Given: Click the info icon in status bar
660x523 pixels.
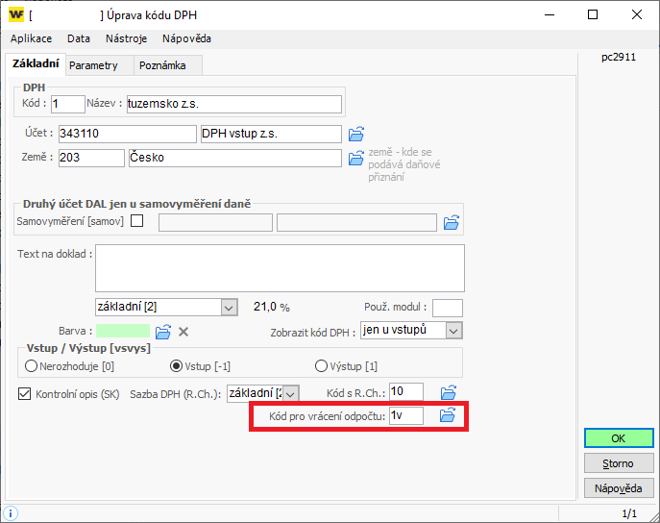Looking at the screenshot, I should pyautogui.click(x=11, y=513).
